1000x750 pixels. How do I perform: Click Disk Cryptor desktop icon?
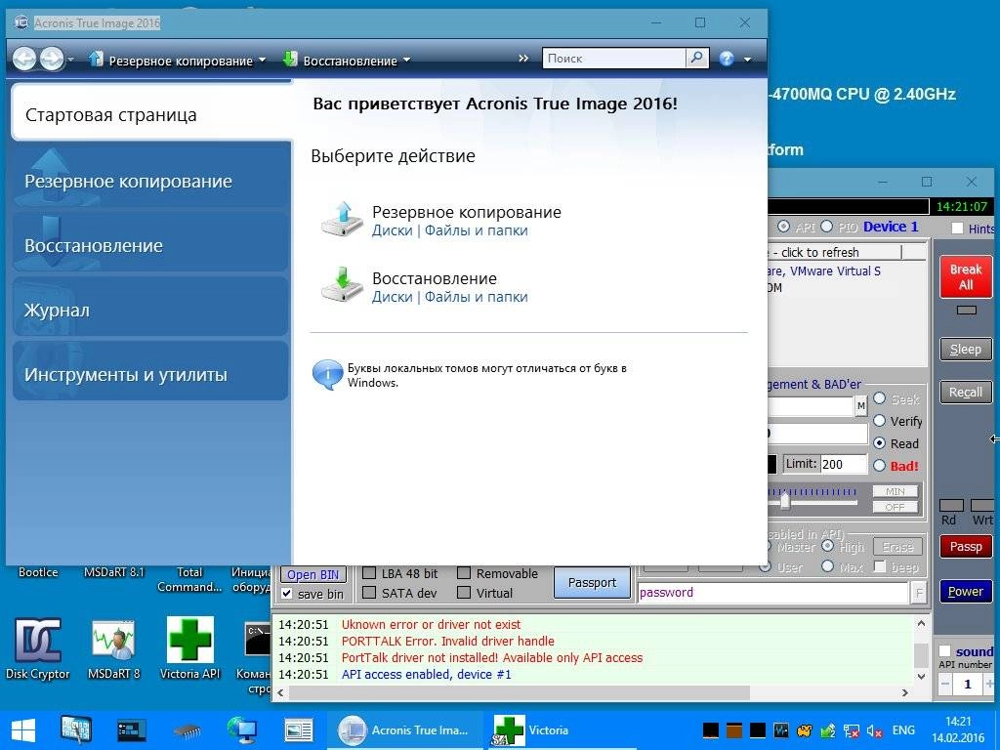38,648
